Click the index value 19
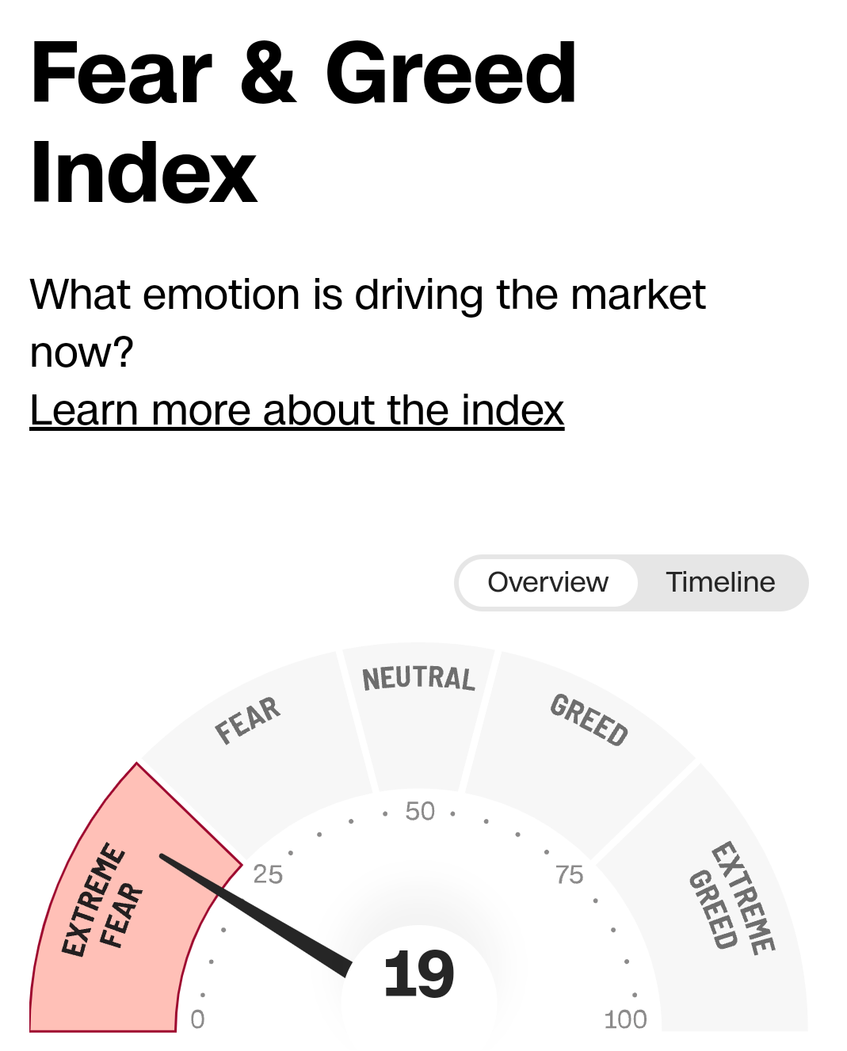Image resolution: width=847 pixels, height=1051 pixels. (x=418, y=976)
